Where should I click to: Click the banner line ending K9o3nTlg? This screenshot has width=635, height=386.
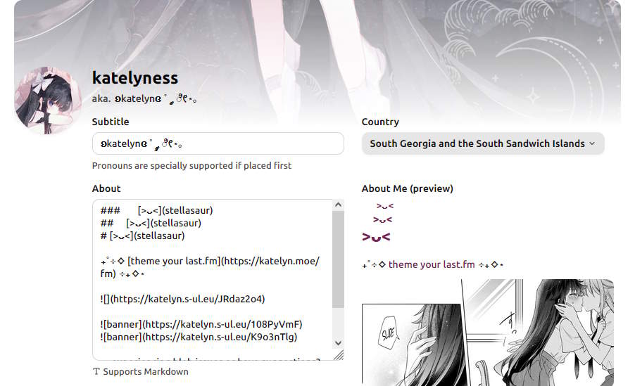(199, 337)
